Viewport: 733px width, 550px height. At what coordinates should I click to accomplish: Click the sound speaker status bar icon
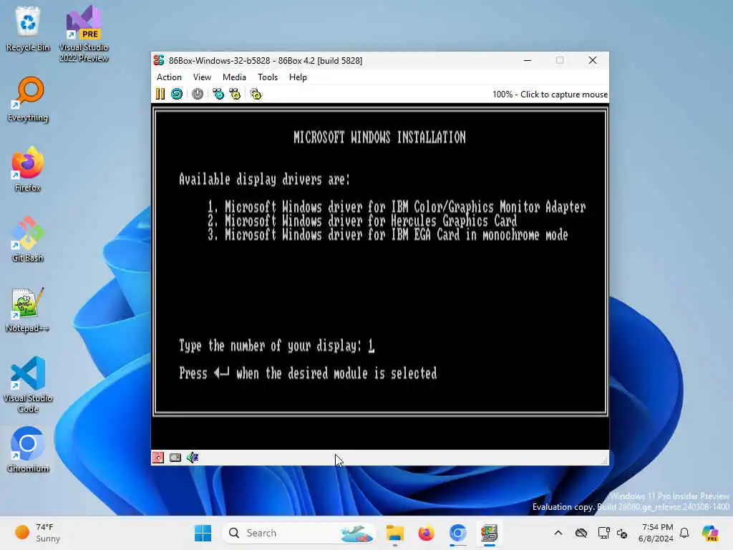[x=193, y=458]
